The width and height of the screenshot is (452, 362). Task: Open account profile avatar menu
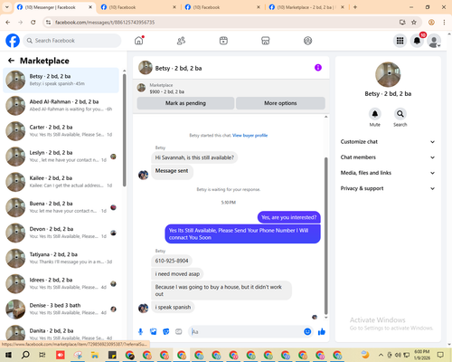coord(434,41)
